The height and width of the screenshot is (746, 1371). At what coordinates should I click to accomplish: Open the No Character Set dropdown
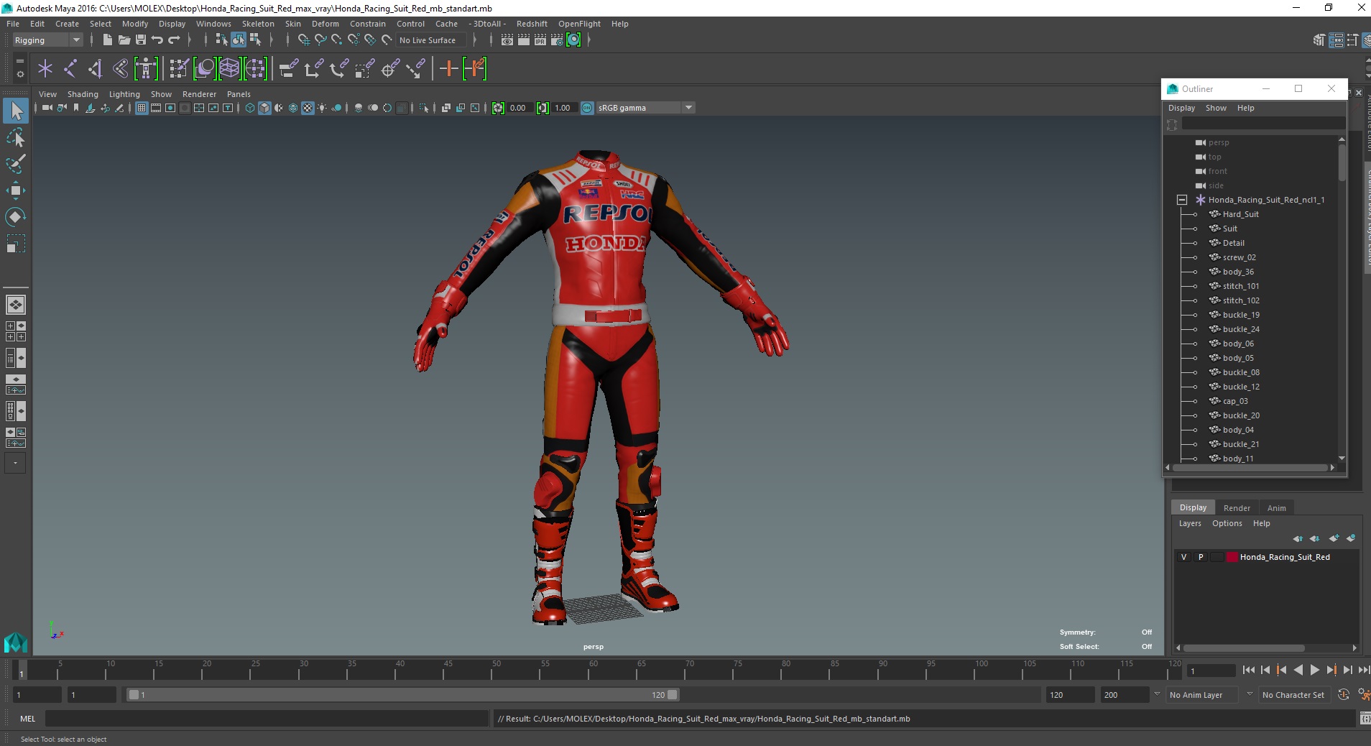(1293, 695)
